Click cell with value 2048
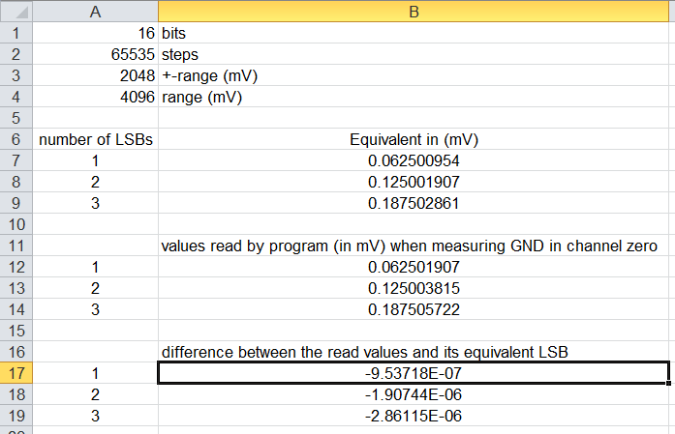The width and height of the screenshot is (675, 434). (x=95, y=75)
